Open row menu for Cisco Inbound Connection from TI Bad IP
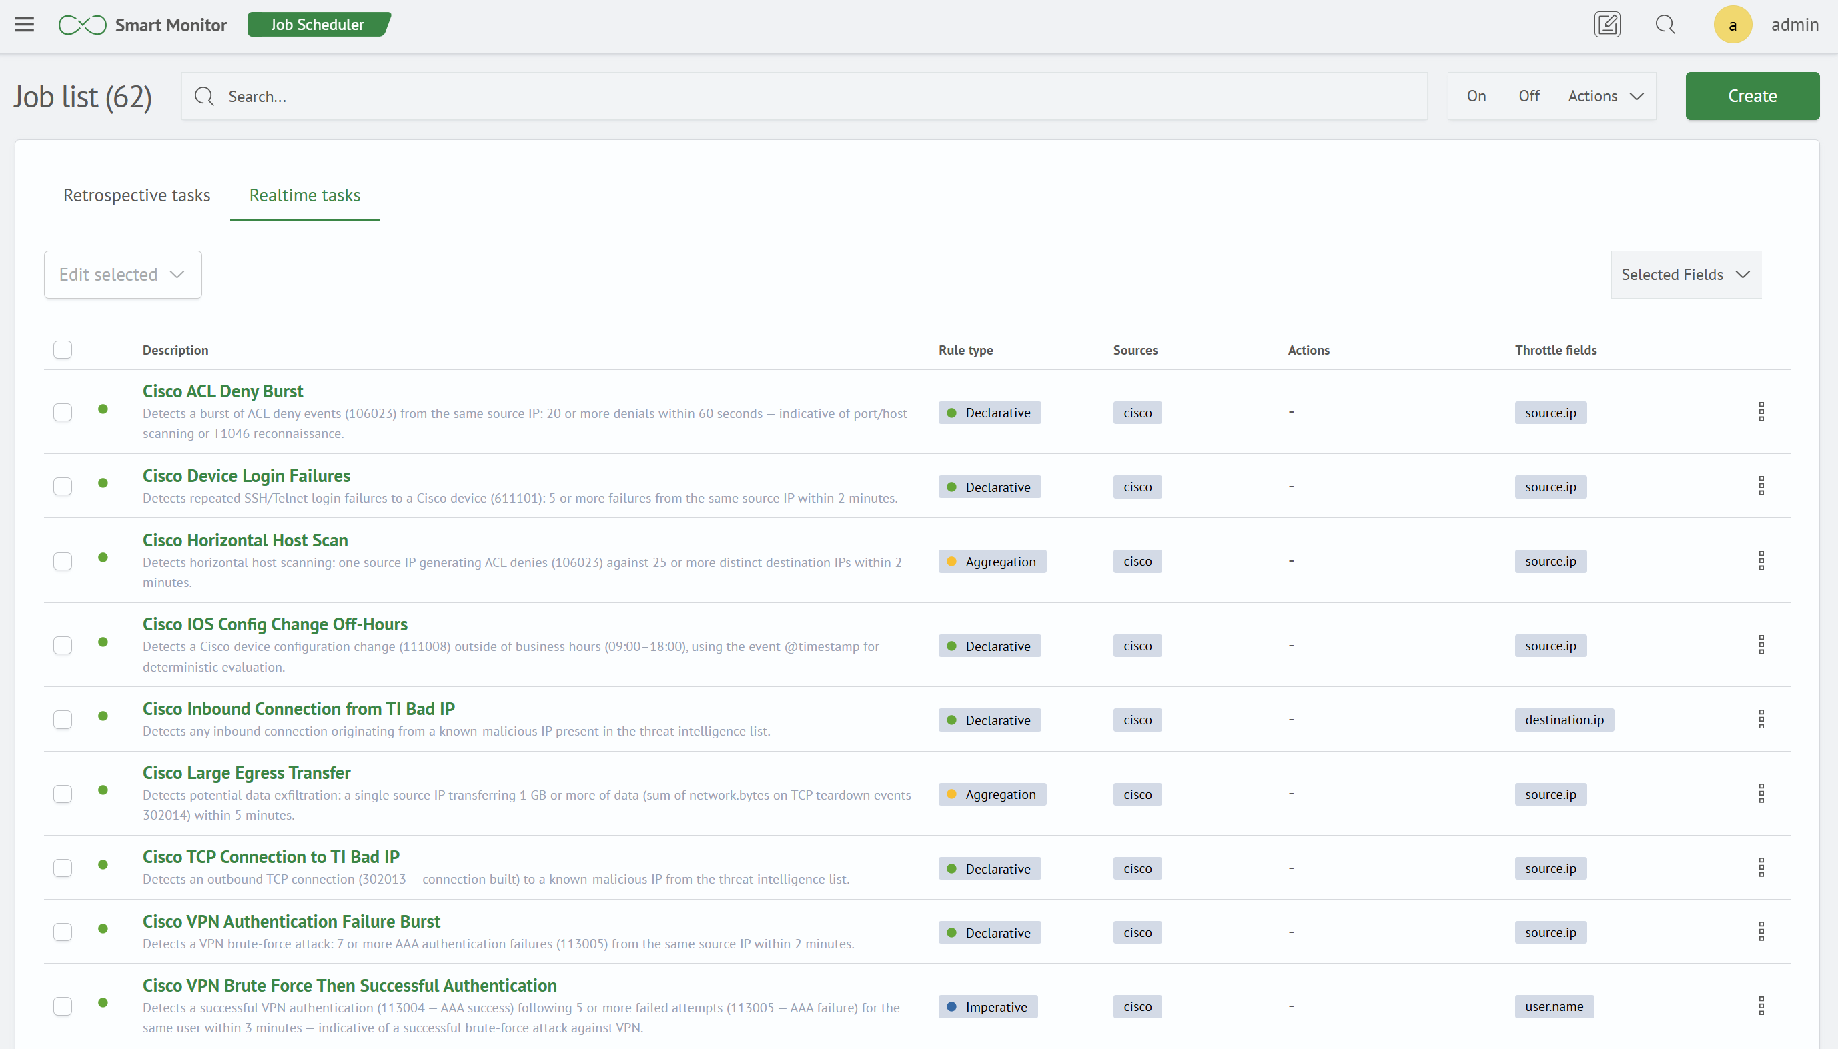The image size is (1838, 1049). click(x=1761, y=719)
